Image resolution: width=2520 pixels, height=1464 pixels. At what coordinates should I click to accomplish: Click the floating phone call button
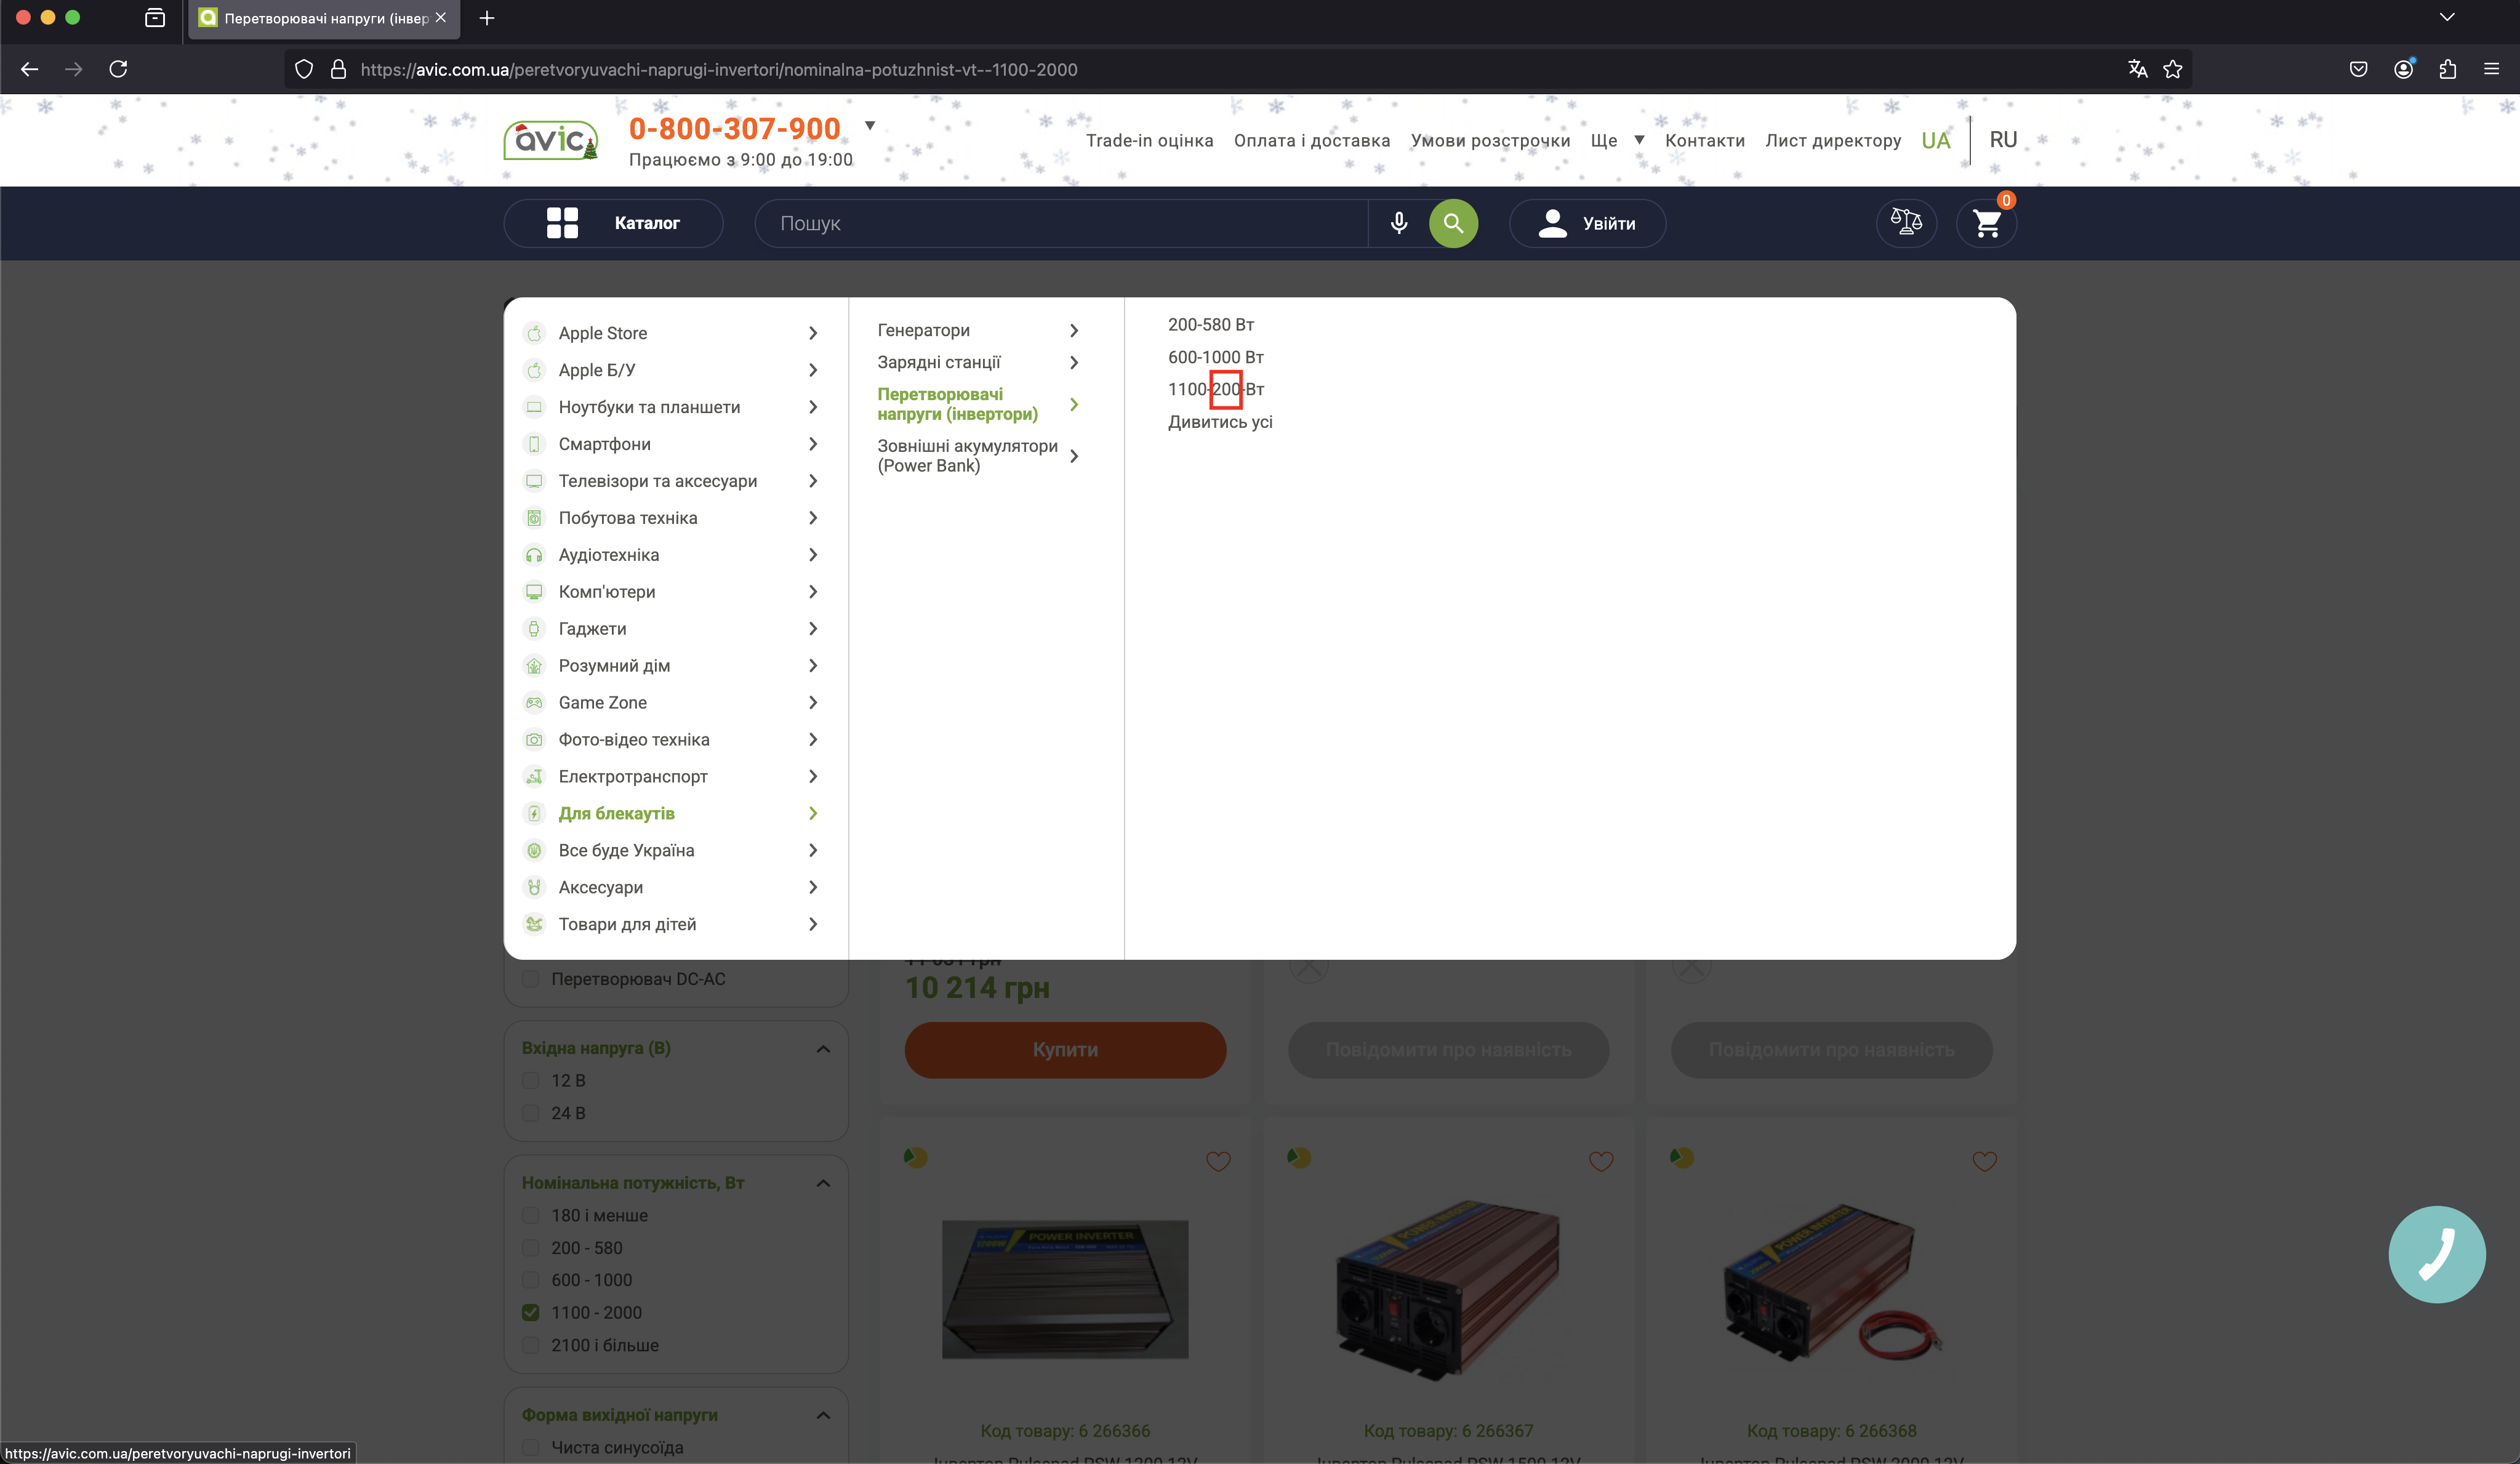pos(2436,1254)
